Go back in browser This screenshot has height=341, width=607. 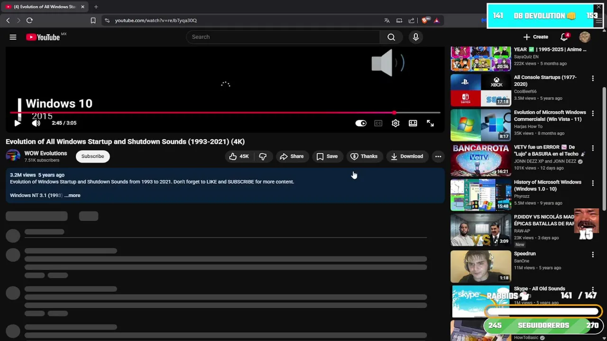coord(8,20)
